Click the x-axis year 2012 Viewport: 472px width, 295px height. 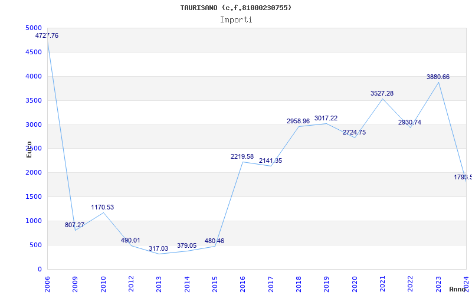(131, 284)
